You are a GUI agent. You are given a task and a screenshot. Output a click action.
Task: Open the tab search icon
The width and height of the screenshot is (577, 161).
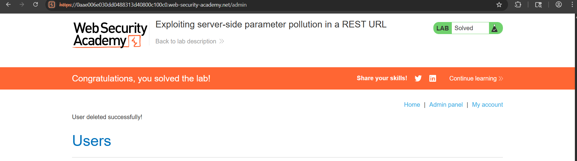538,5
